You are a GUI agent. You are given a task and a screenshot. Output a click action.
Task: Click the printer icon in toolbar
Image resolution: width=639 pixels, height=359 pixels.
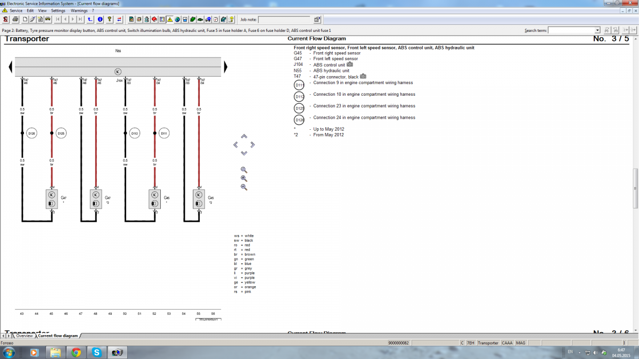(15, 20)
